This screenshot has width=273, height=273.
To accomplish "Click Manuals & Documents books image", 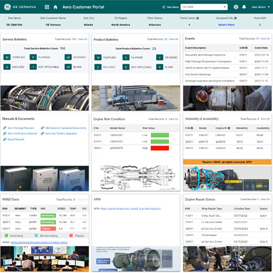I will pos(45,179).
